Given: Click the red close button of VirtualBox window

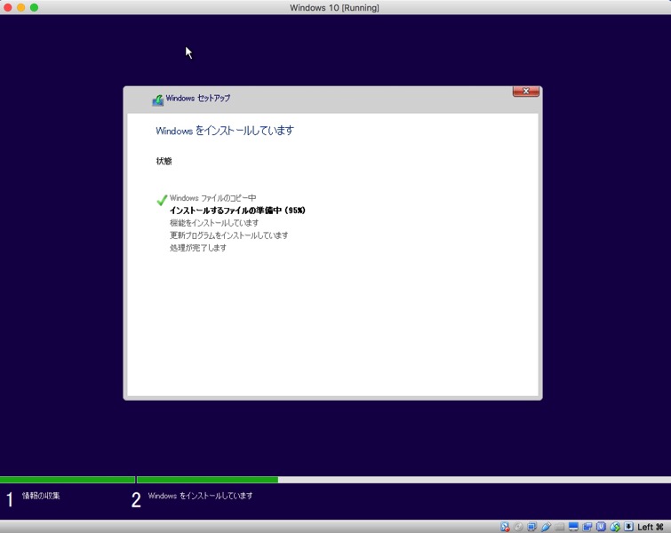Looking at the screenshot, I should [x=8, y=8].
